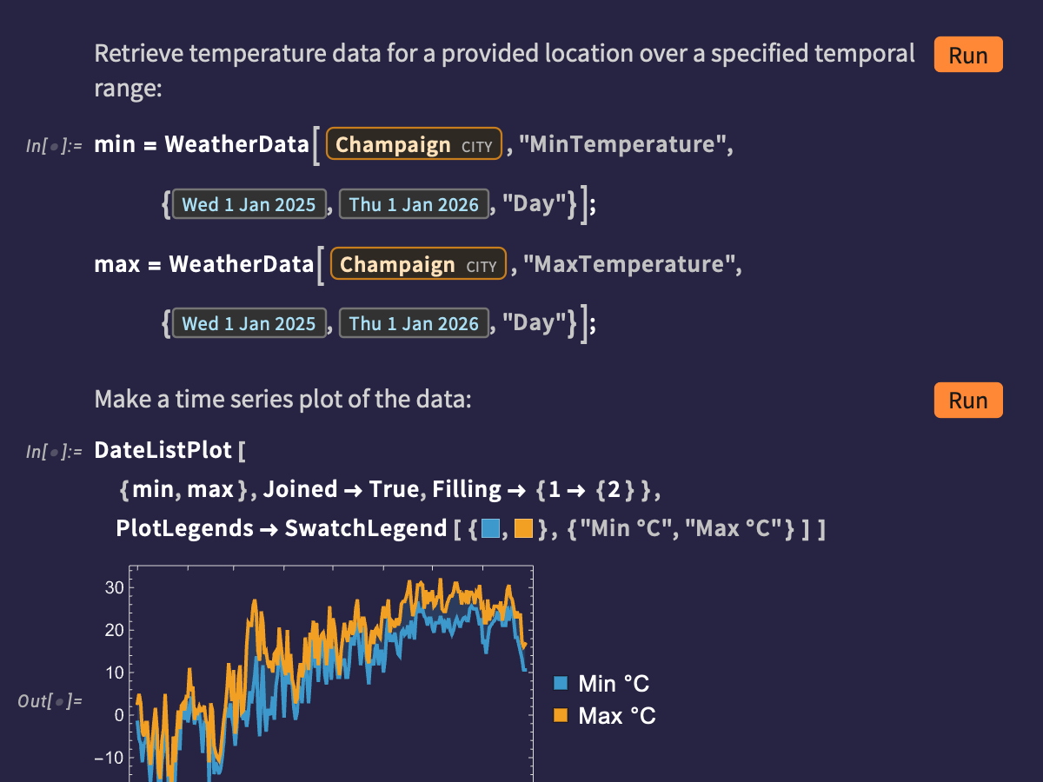Click the Out[] label beside the plot

pyautogui.click(x=50, y=699)
